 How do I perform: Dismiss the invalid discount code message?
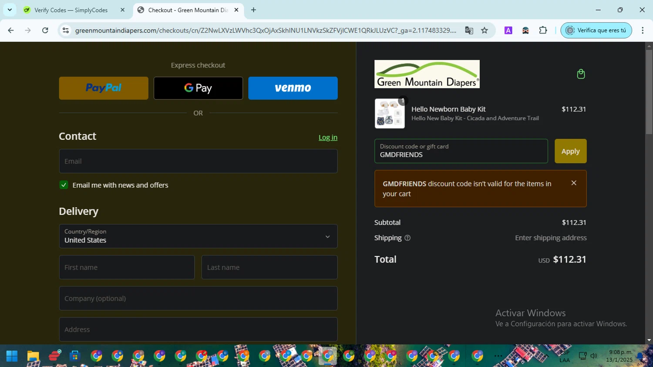coord(574,183)
